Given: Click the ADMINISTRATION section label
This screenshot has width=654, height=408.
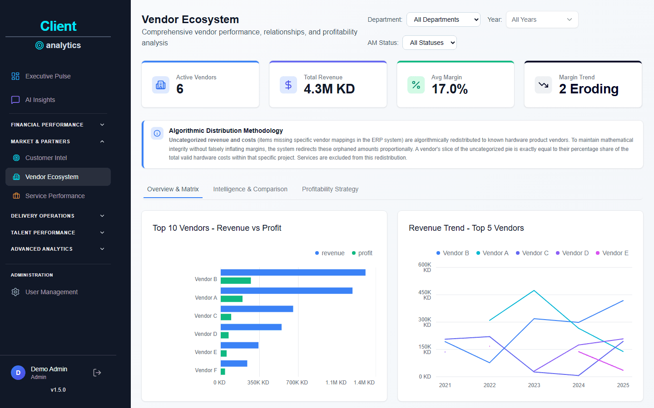Looking at the screenshot, I should [x=32, y=275].
